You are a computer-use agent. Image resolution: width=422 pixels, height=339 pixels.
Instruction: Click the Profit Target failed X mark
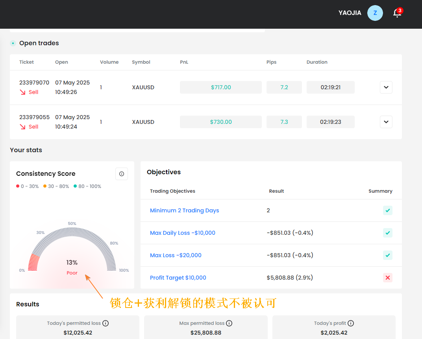click(x=387, y=278)
